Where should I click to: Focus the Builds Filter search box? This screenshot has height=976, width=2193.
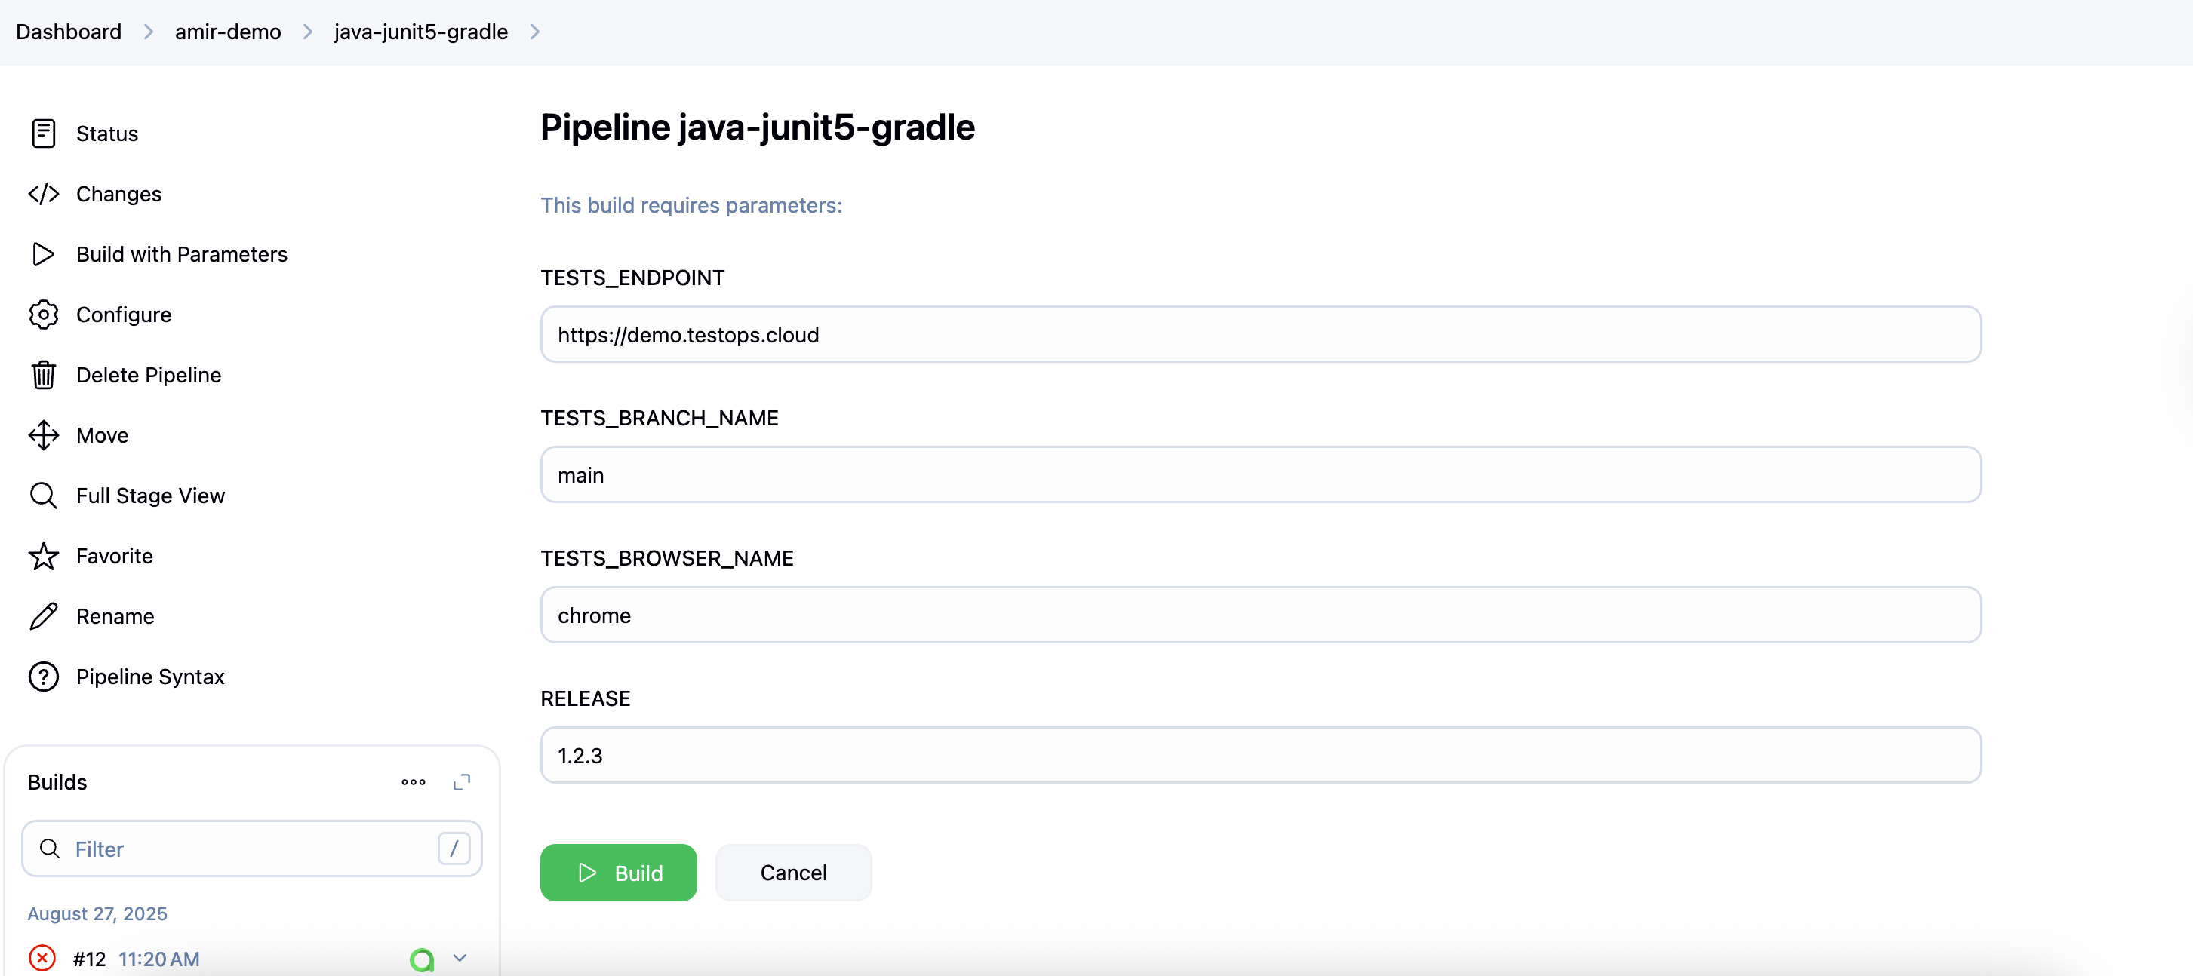point(251,849)
